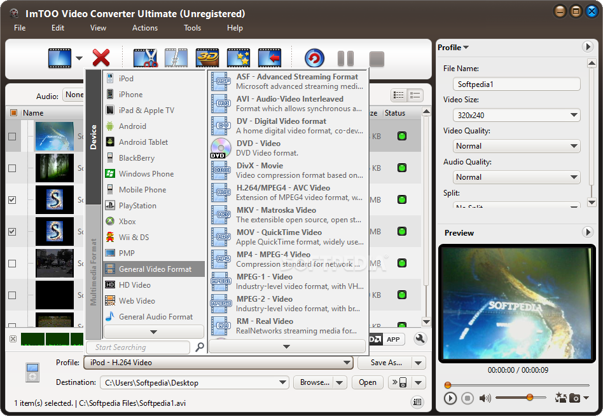The height and width of the screenshot is (416, 603).
Task: Select the HD Video category
Action: click(154, 285)
